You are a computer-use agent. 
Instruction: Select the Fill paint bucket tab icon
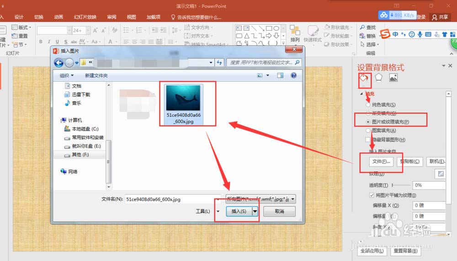click(x=364, y=78)
